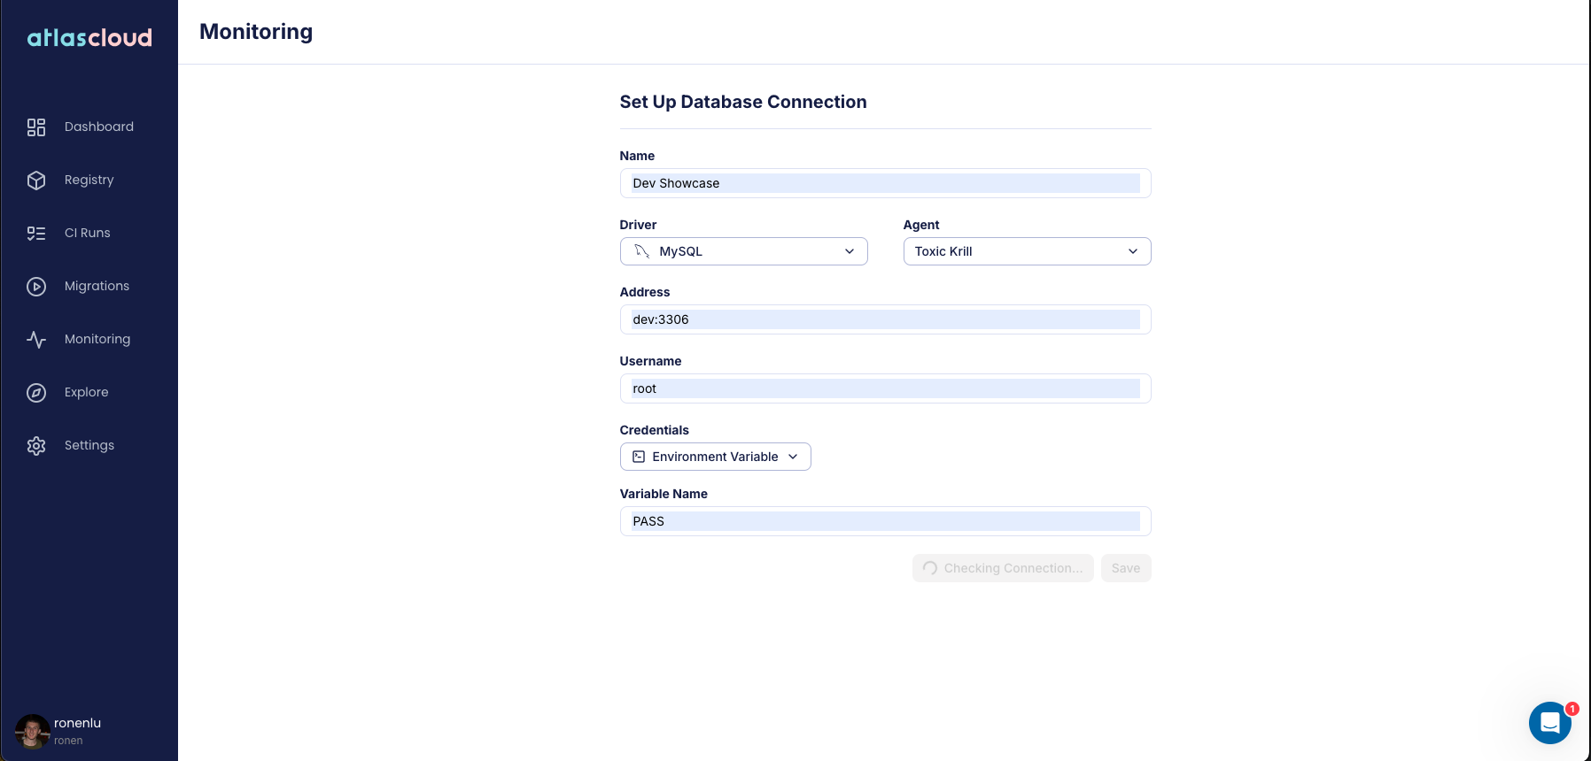Screen dimensions: 1591x761
Task: Navigate to CI Runs
Action: (88, 233)
